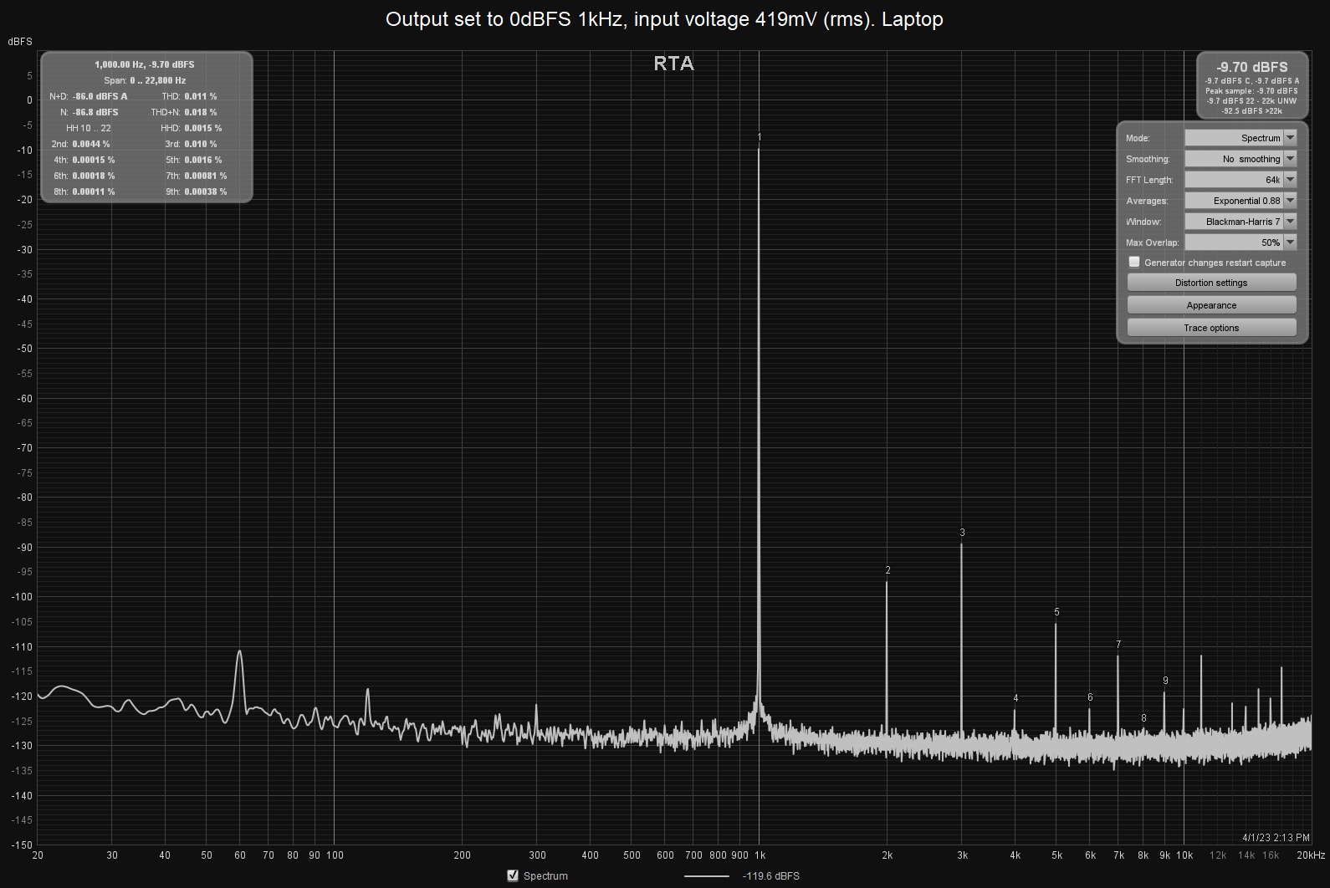Image resolution: width=1330 pixels, height=888 pixels.
Task: Click the 2nd harmonic 0.0044 % value
Action: [91, 144]
